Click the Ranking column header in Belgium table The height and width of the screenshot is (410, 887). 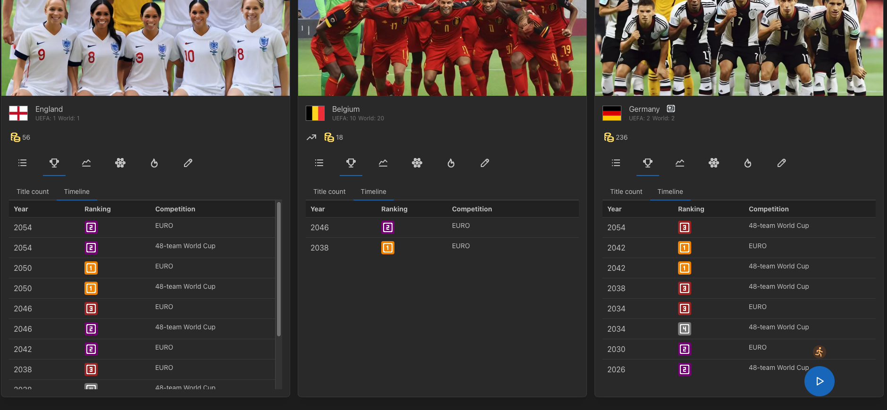point(394,209)
